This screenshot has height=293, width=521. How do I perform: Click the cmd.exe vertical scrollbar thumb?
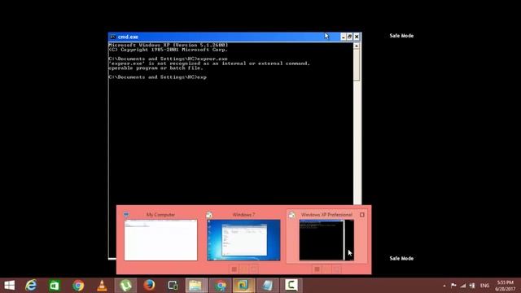click(x=357, y=65)
